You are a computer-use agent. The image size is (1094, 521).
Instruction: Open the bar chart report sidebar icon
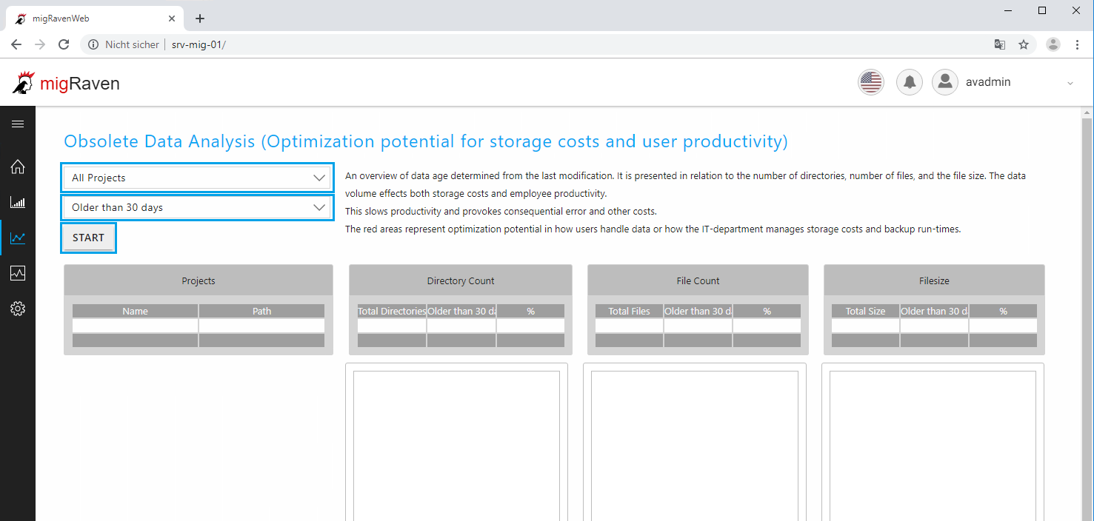[18, 202]
